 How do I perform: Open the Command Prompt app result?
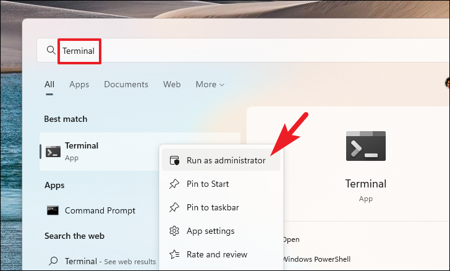(x=99, y=210)
